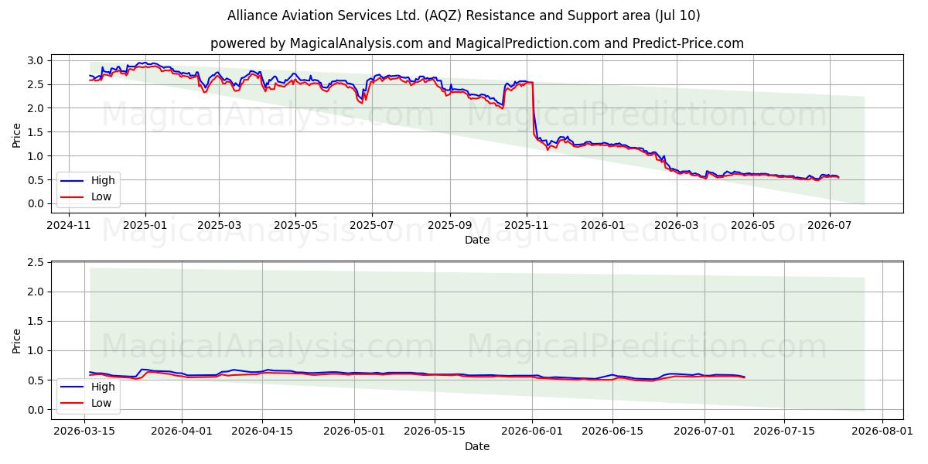
Task: Click the top chart 'Price' axis label
Action: [17, 133]
